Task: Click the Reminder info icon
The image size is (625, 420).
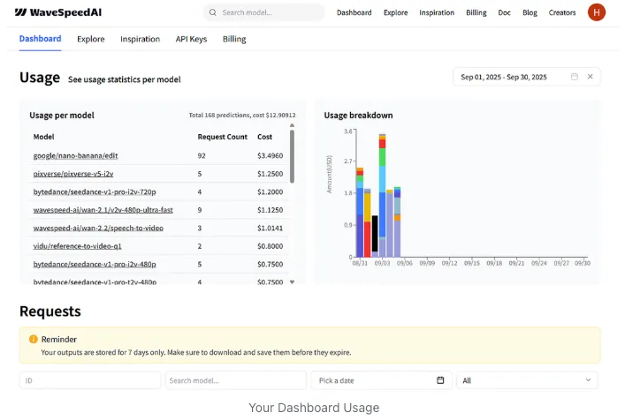Action: click(x=33, y=339)
